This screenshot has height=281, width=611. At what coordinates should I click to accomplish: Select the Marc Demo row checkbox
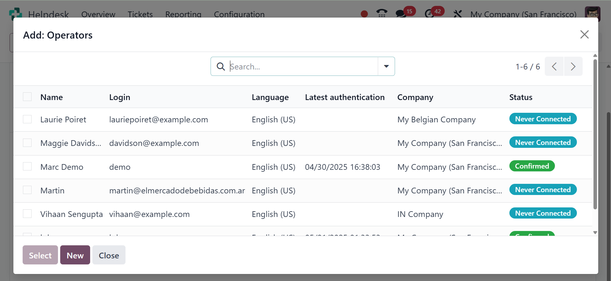click(x=27, y=167)
